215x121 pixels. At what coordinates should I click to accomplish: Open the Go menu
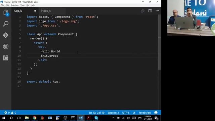tap(28, 5)
